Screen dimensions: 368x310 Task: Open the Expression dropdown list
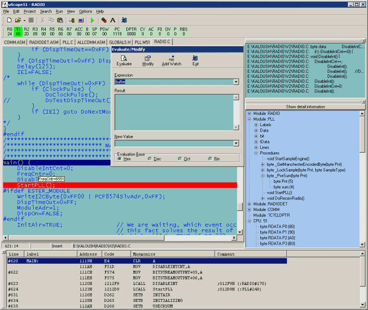coord(236,82)
